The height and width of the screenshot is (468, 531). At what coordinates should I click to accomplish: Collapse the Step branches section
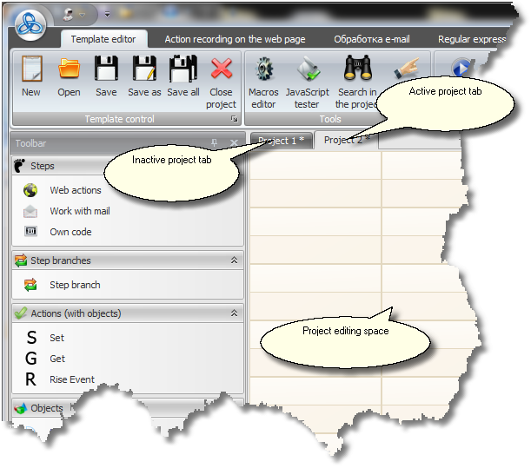click(233, 260)
